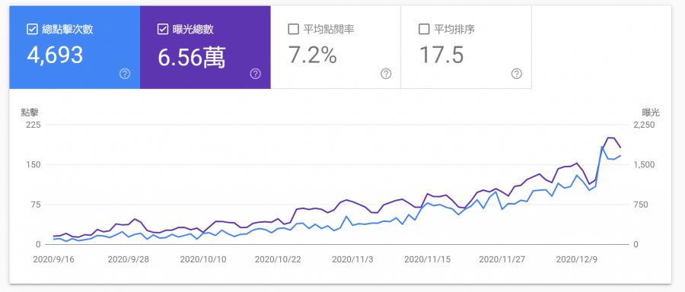Viewport: 685px width, 292px height.
Task: Open help icon on 總點擊次數 card
Action: (125, 74)
